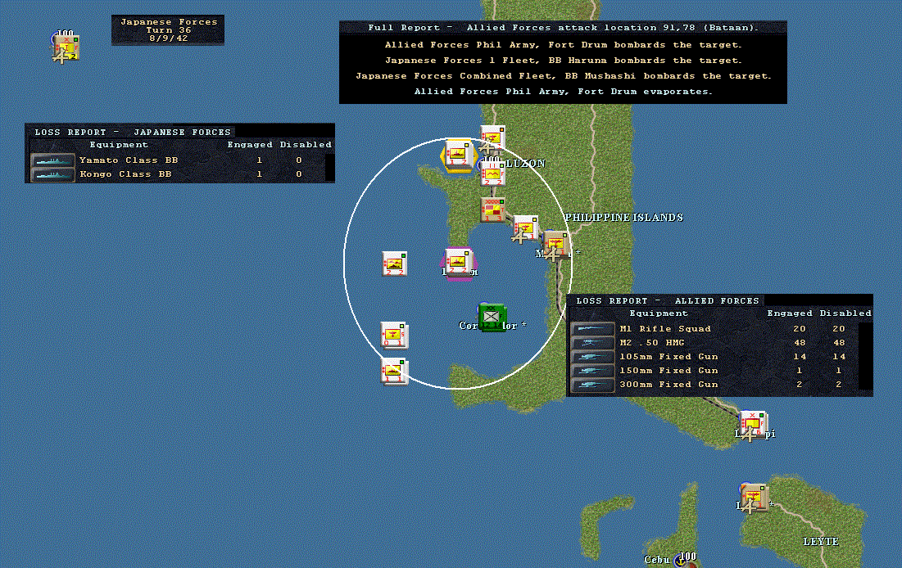Viewport: 902px width, 568px height.
Task: Click the Japanese Forces loss report scrollbar
Action: 329,167
